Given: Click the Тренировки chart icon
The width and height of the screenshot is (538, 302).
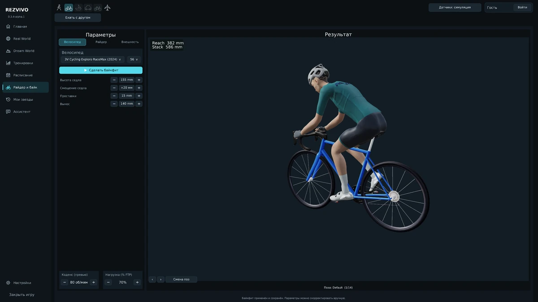Looking at the screenshot, I should [8, 63].
